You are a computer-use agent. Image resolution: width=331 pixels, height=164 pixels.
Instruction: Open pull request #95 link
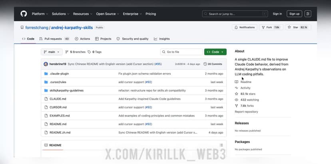158,64
